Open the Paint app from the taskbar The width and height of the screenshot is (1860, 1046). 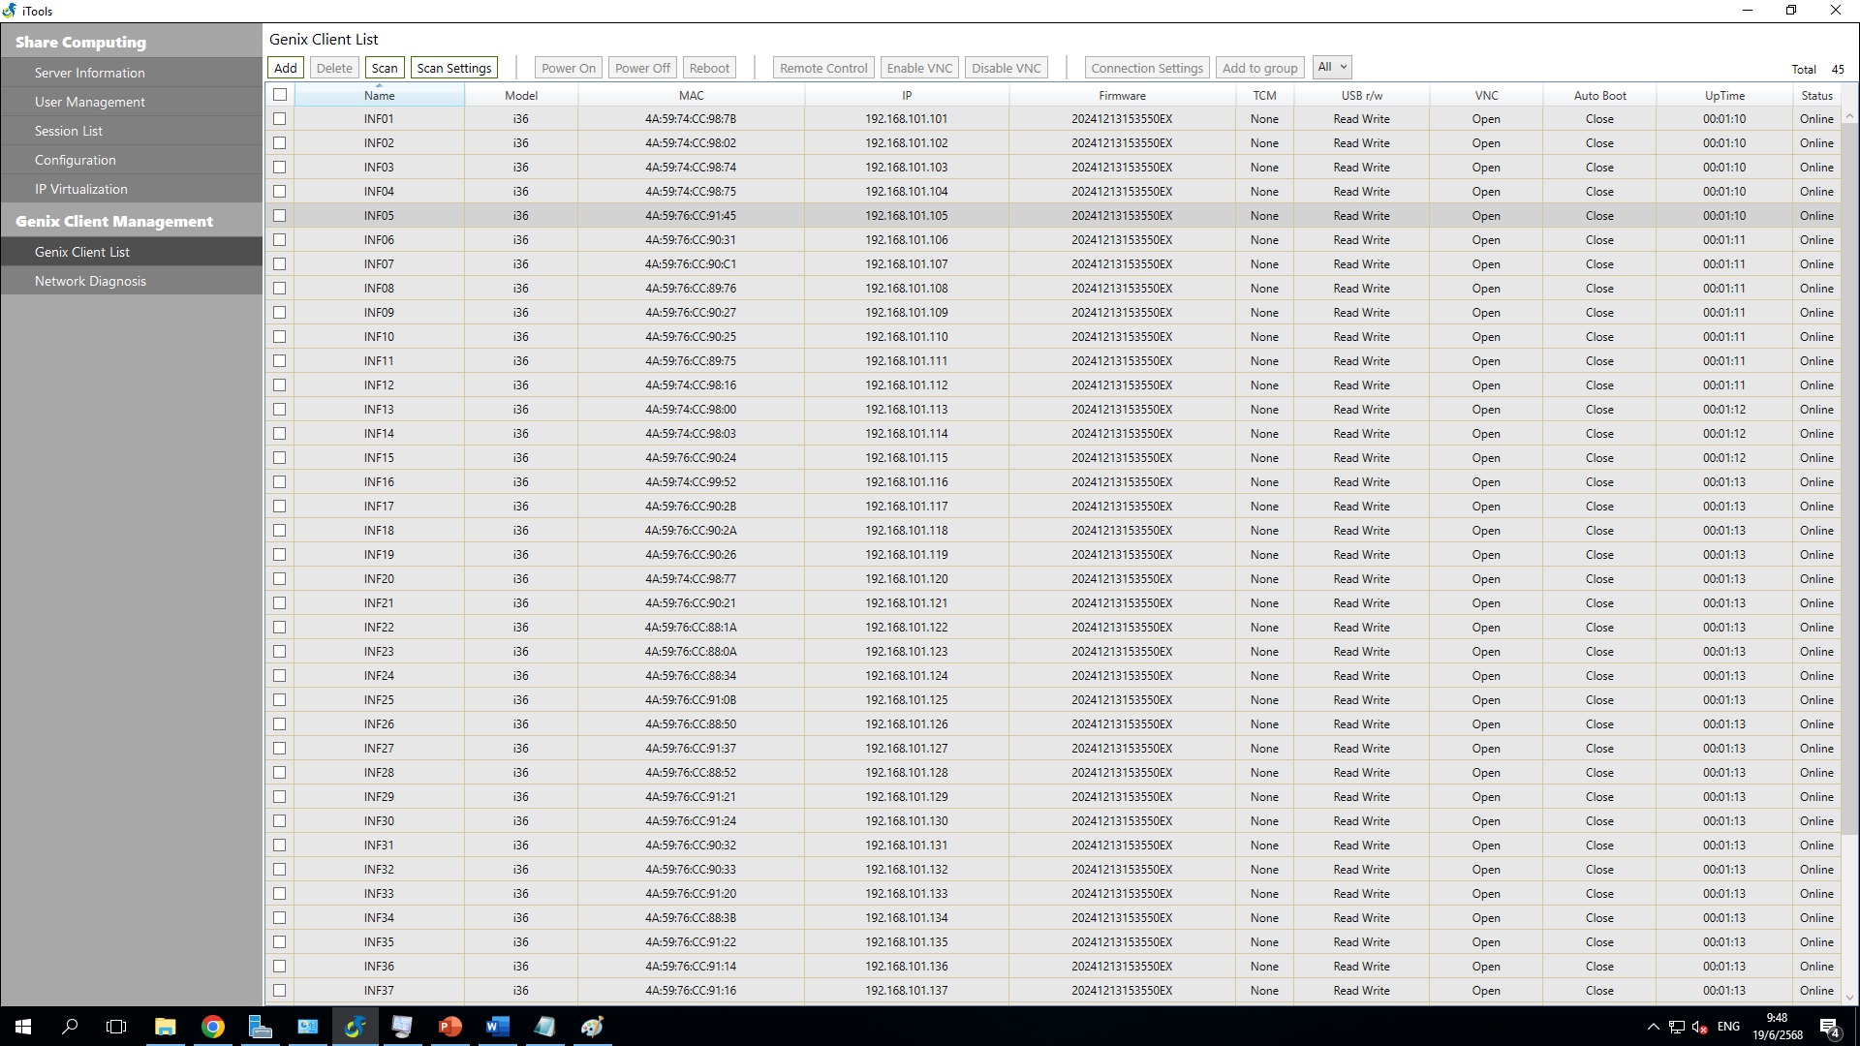[x=593, y=1027]
